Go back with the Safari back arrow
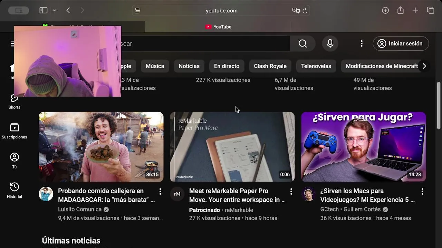This screenshot has height=248, width=442. pos(68,10)
